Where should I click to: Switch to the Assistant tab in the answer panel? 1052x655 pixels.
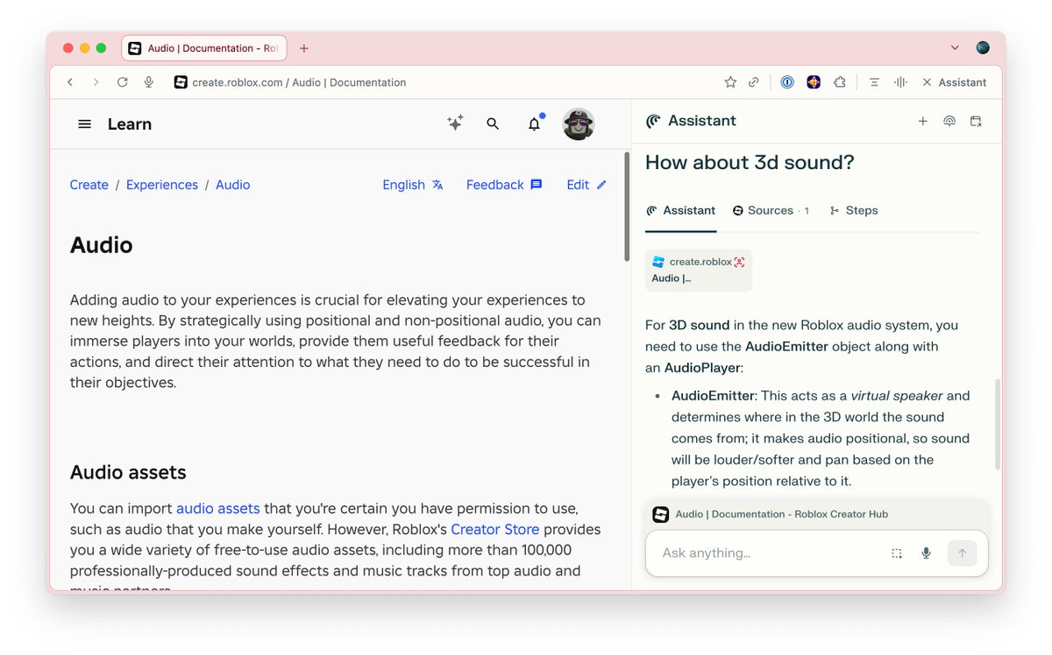[680, 211]
